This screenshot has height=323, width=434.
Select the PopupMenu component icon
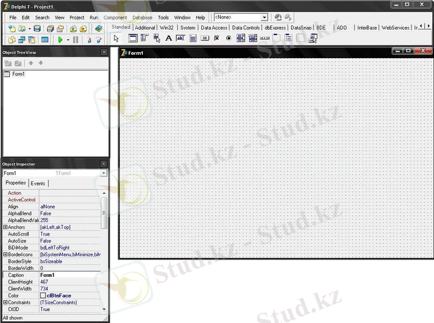click(x=157, y=38)
